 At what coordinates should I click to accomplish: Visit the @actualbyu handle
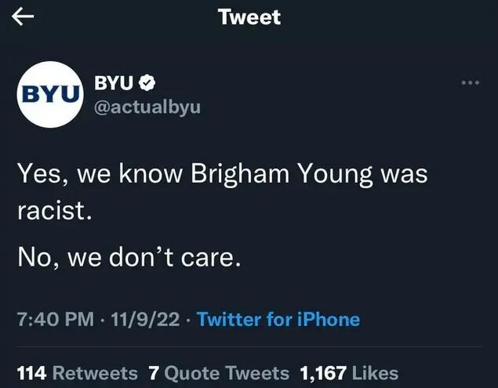(x=147, y=107)
